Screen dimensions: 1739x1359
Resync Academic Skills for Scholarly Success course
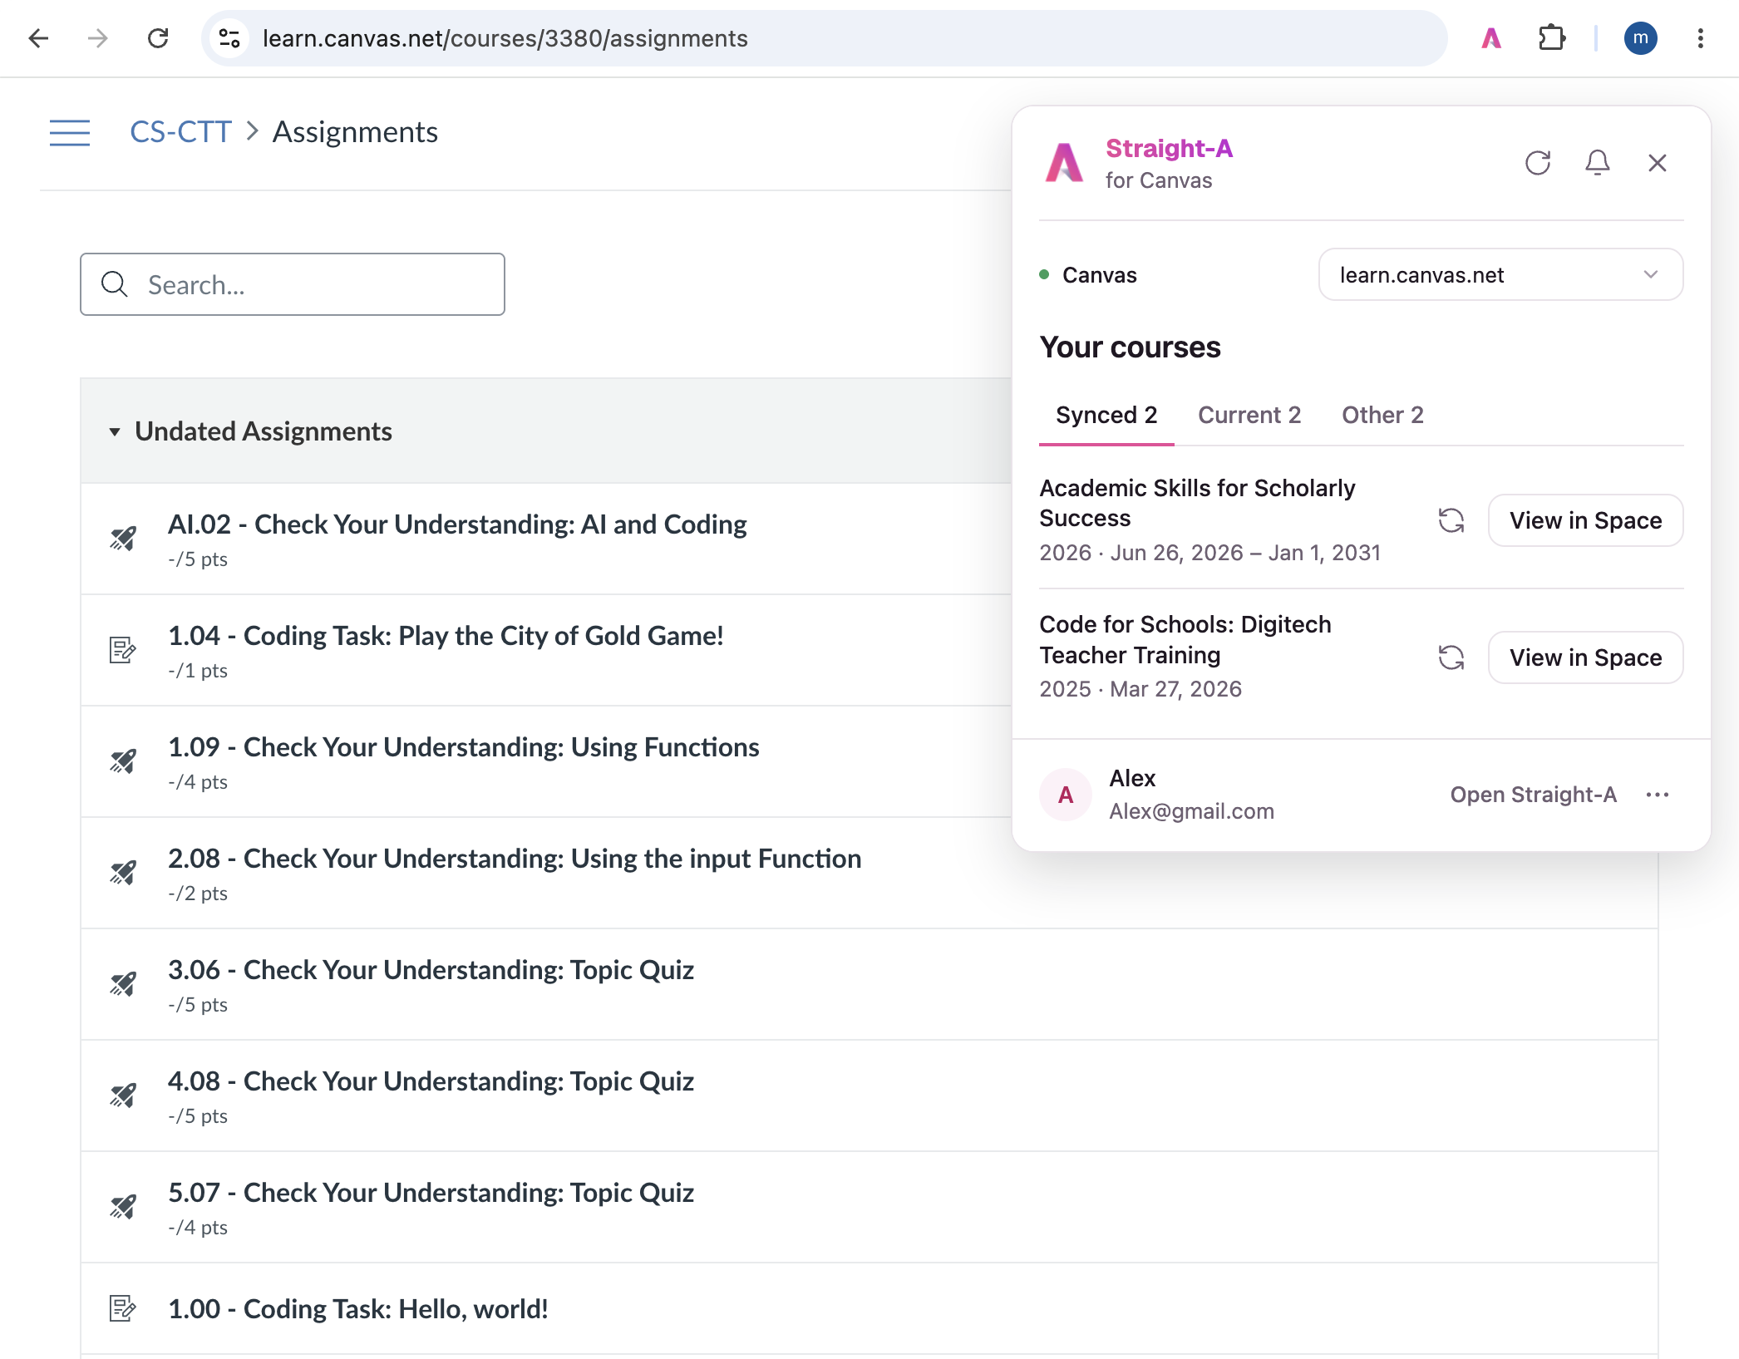[x=1451, y=520]
